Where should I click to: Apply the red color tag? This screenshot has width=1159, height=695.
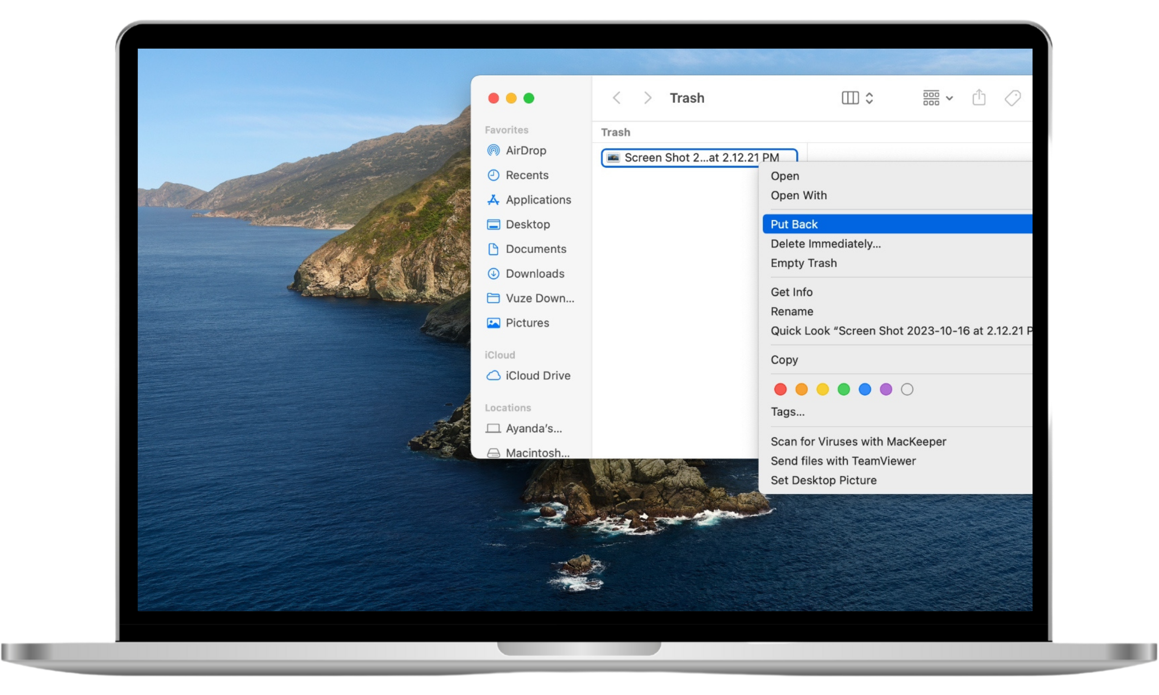point(780,389)
